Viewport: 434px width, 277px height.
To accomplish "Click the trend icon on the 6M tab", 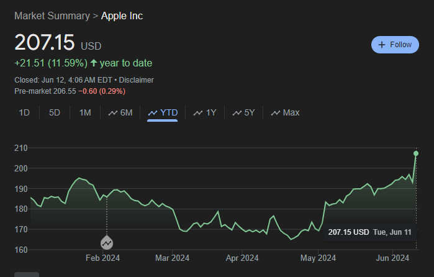I will click(x=112, y=113).
